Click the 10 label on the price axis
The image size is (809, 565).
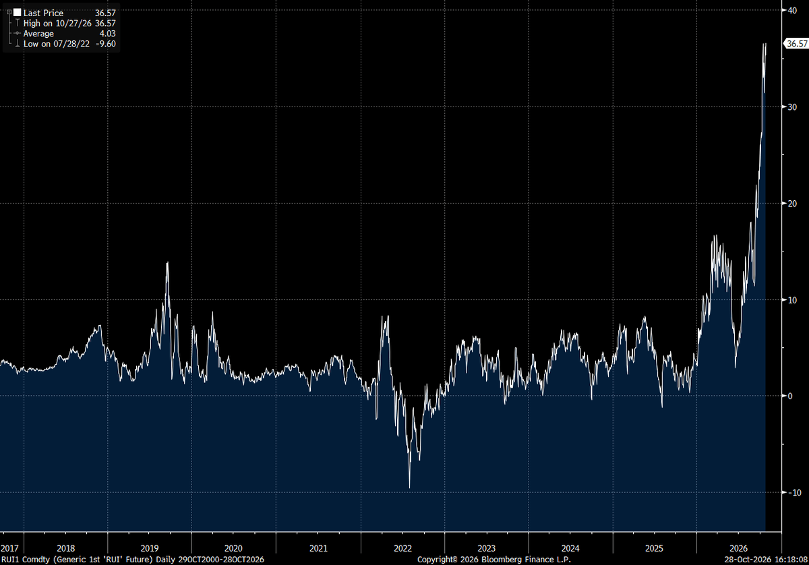[793, 299]
